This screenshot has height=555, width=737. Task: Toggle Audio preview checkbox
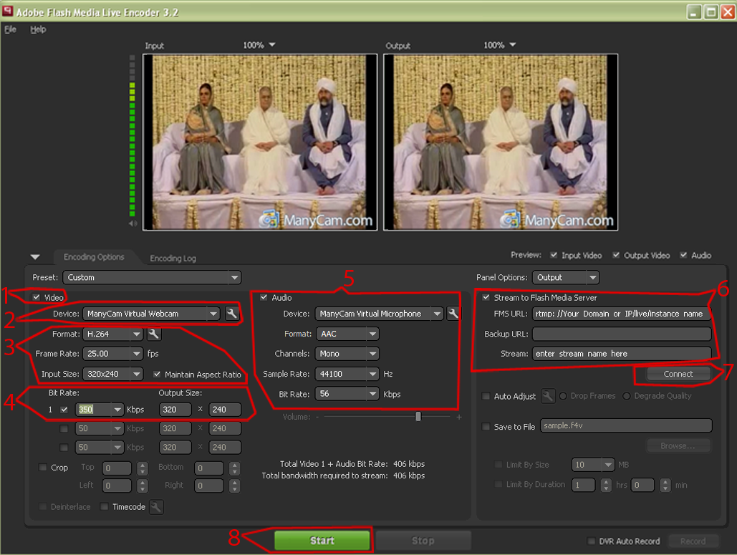[x=683, y=255]
